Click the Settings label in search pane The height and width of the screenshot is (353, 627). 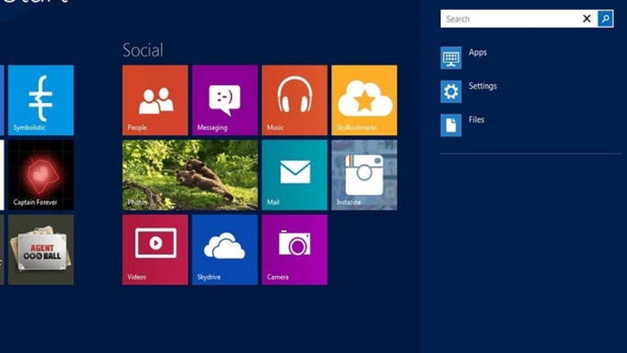[482, 86]
